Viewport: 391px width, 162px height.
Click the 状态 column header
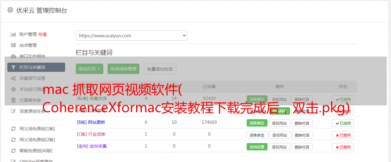[343, 87]
